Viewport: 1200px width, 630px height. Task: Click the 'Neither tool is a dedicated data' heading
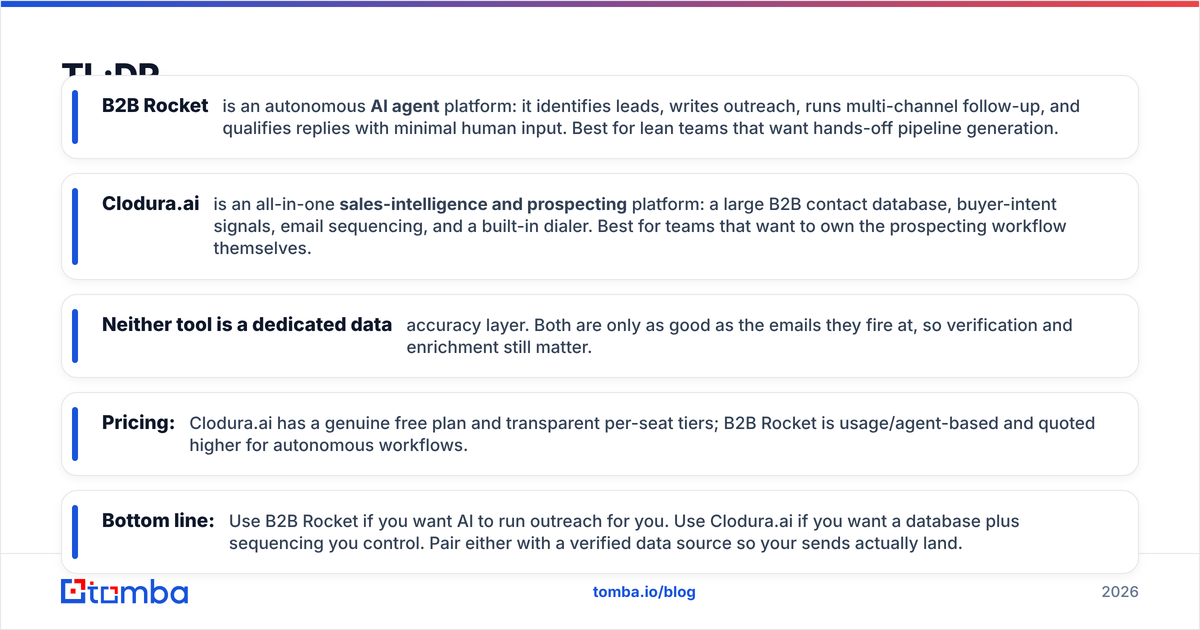click(247, 324)
